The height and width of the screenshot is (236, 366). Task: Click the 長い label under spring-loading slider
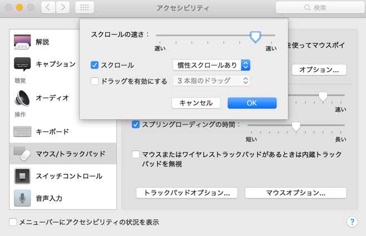click(340, 139)
